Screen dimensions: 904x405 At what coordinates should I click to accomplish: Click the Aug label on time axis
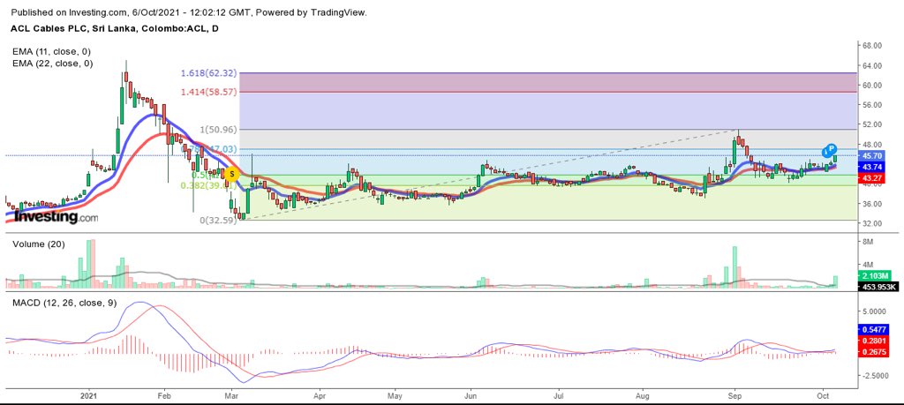pyautogui.click(x=644, y=396)
